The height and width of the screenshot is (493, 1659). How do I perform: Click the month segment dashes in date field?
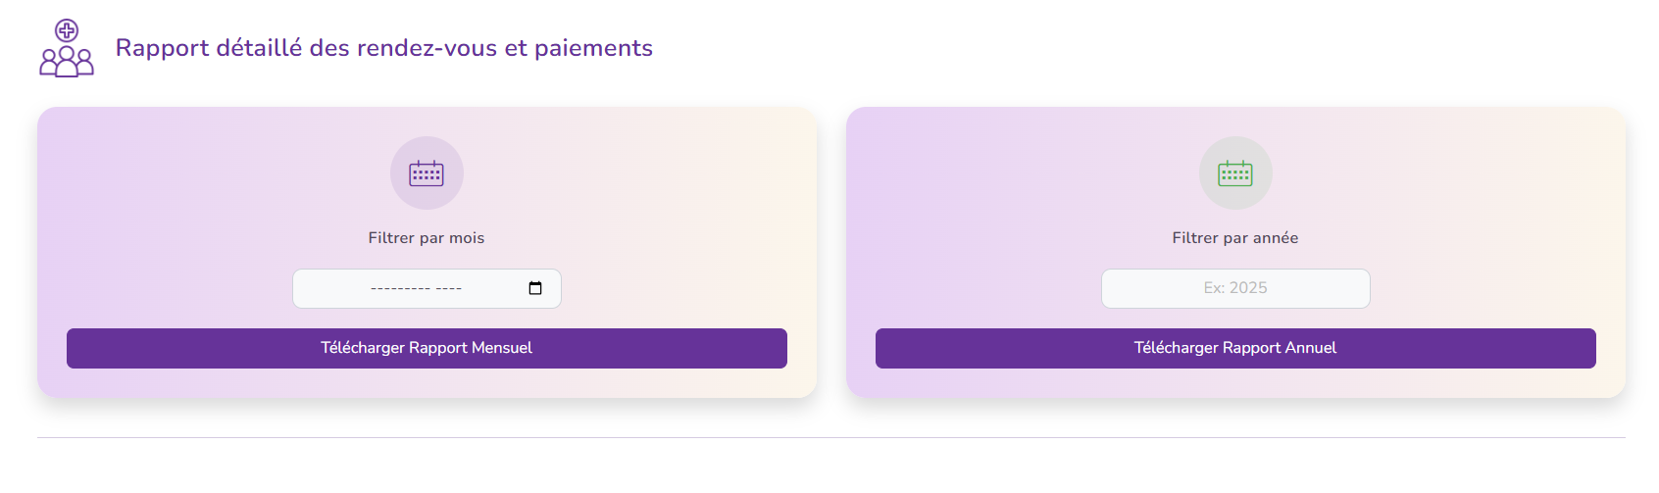[400, 288]
